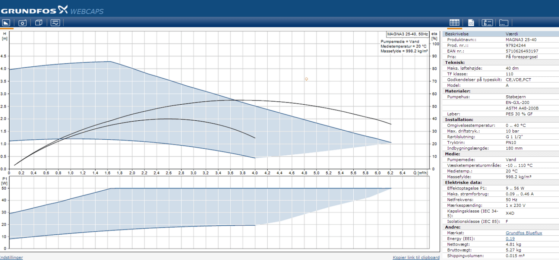Select product number 97924244
The height and width of the screenshot is (260, 559).
pyautogui.click(x=515, y=45)
